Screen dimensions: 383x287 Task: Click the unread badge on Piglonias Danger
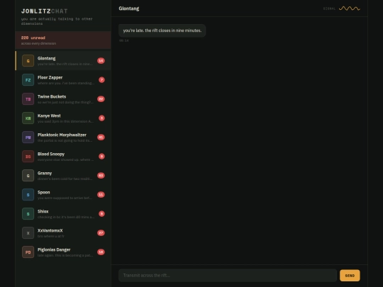101,252
